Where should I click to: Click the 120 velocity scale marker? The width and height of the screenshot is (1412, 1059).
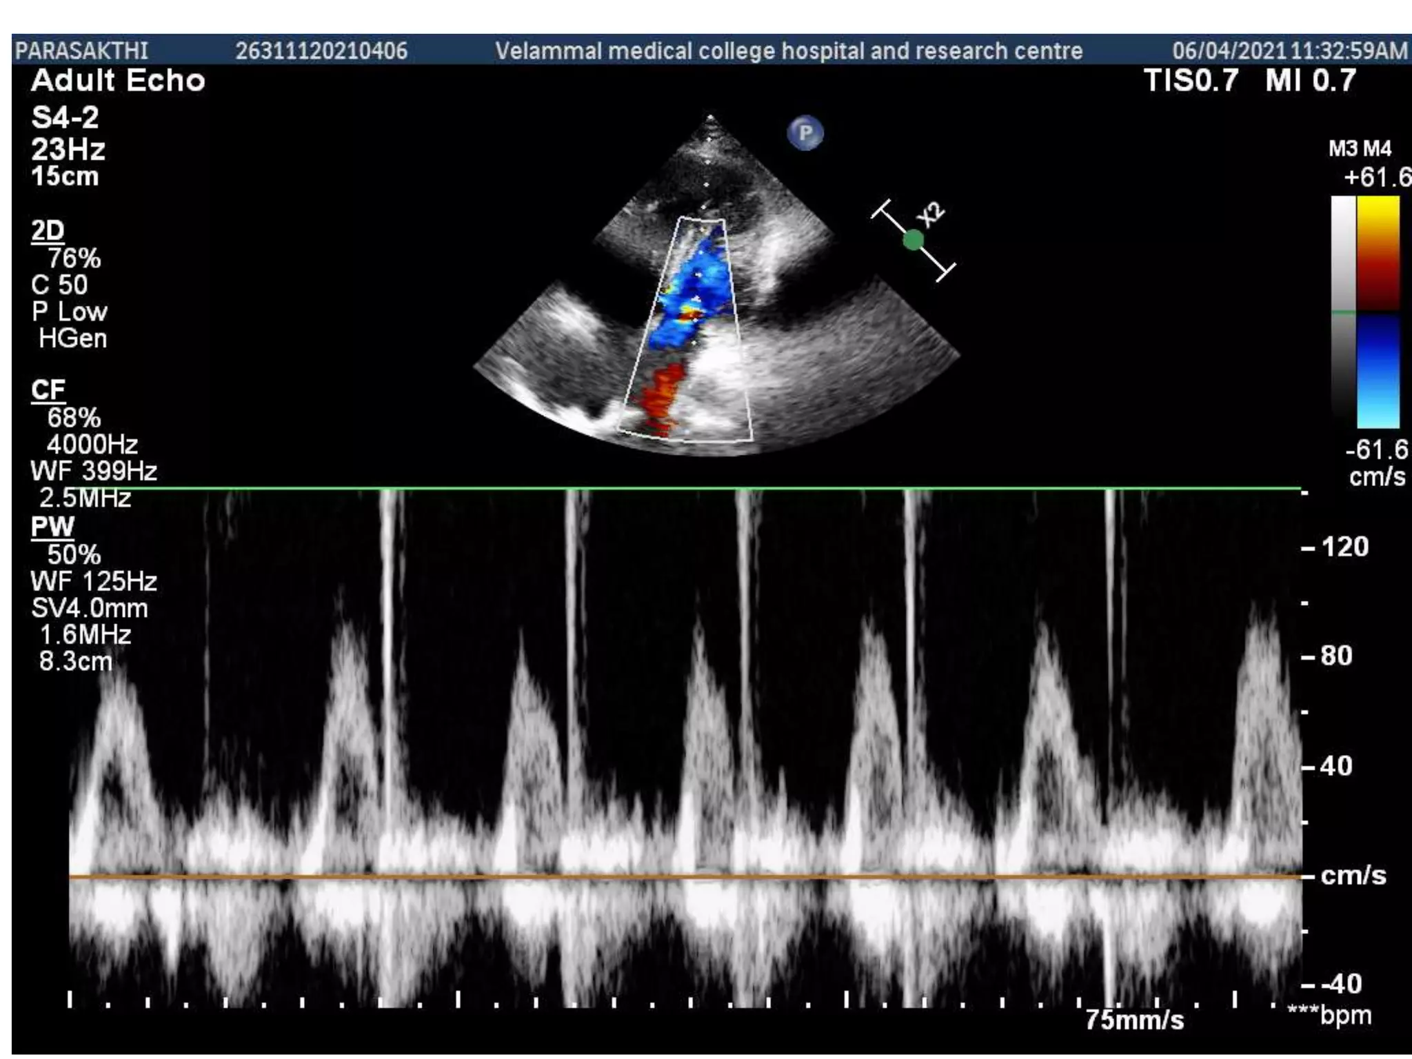tap(1343, 547)
